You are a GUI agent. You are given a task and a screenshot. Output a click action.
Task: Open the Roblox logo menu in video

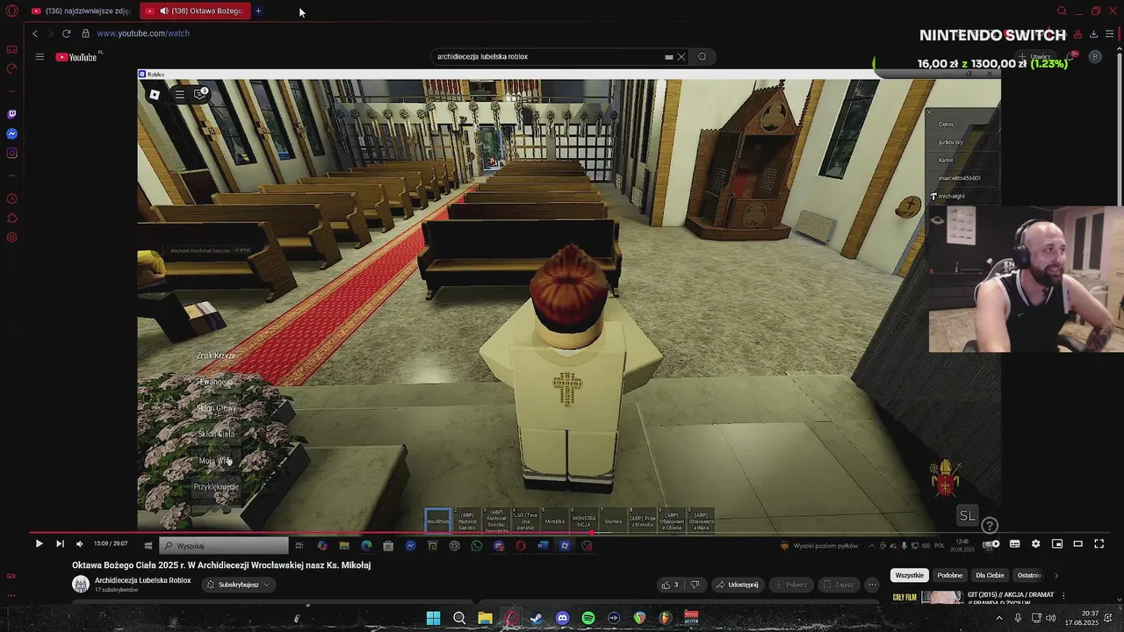[x=155, y=94]
